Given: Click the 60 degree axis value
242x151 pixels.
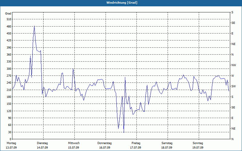Looking at the screenshot, I should point(10,125).
